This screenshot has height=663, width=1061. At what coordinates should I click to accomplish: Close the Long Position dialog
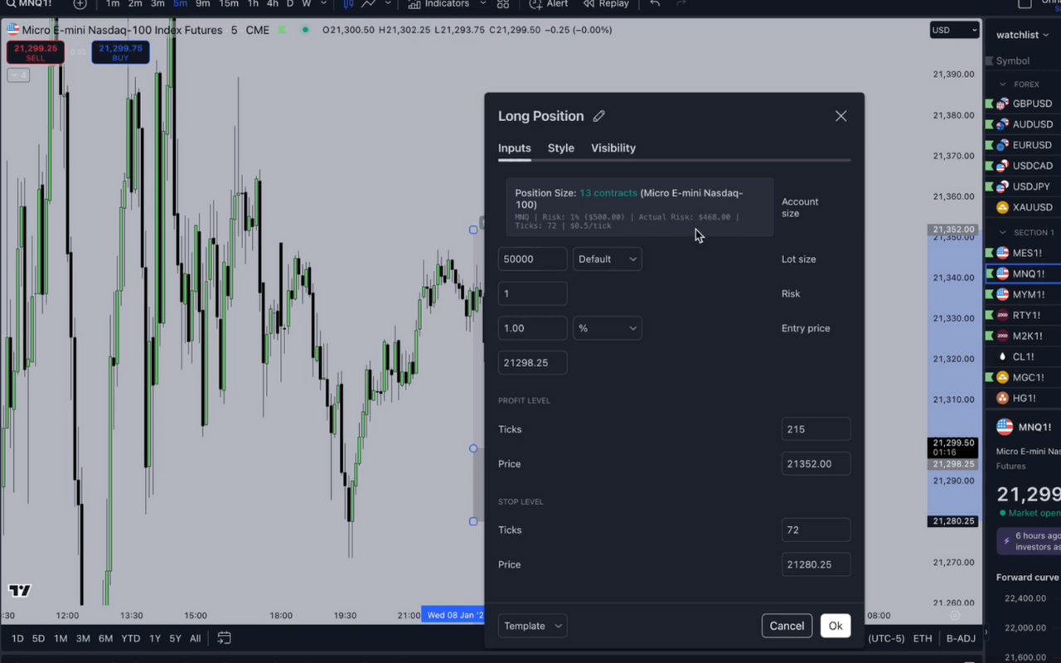click(841, 116)
